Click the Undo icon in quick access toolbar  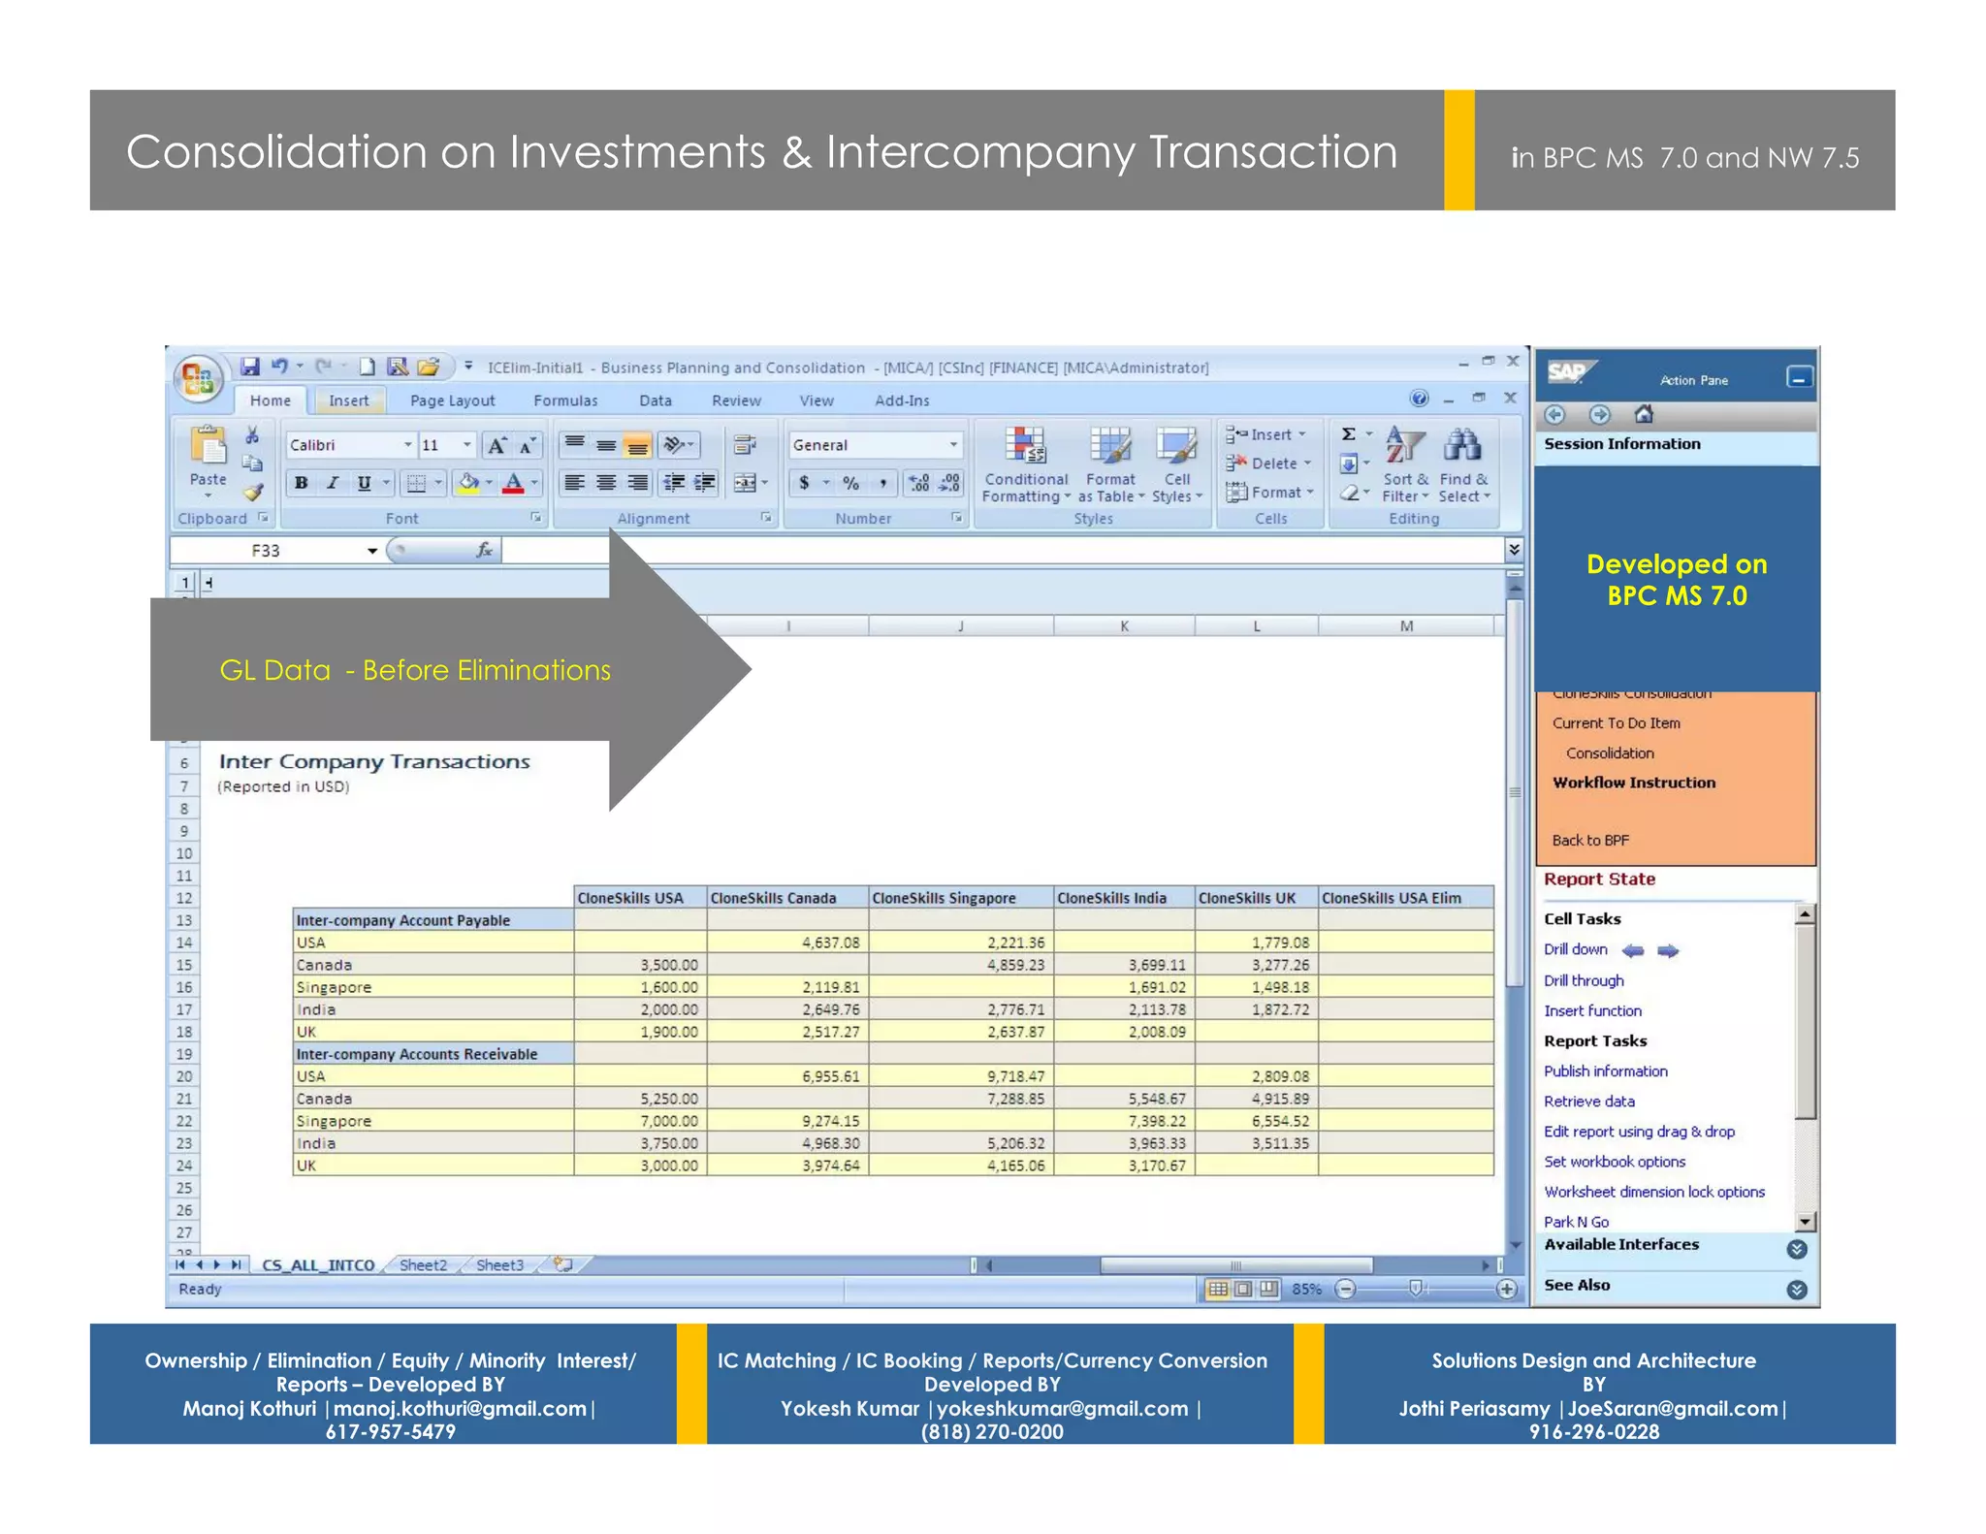pos(279,367)
